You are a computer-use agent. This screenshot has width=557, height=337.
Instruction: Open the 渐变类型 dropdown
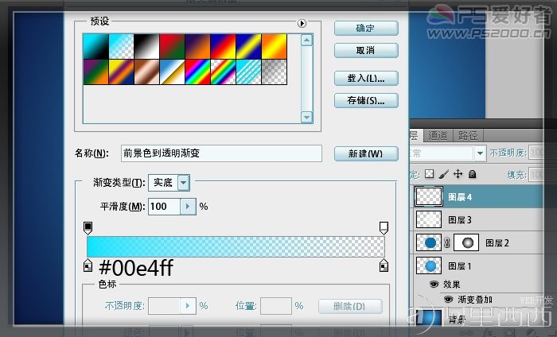click(183, 183)
